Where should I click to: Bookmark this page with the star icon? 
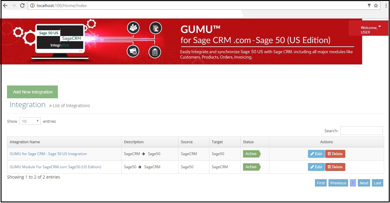tap(376, 5)
